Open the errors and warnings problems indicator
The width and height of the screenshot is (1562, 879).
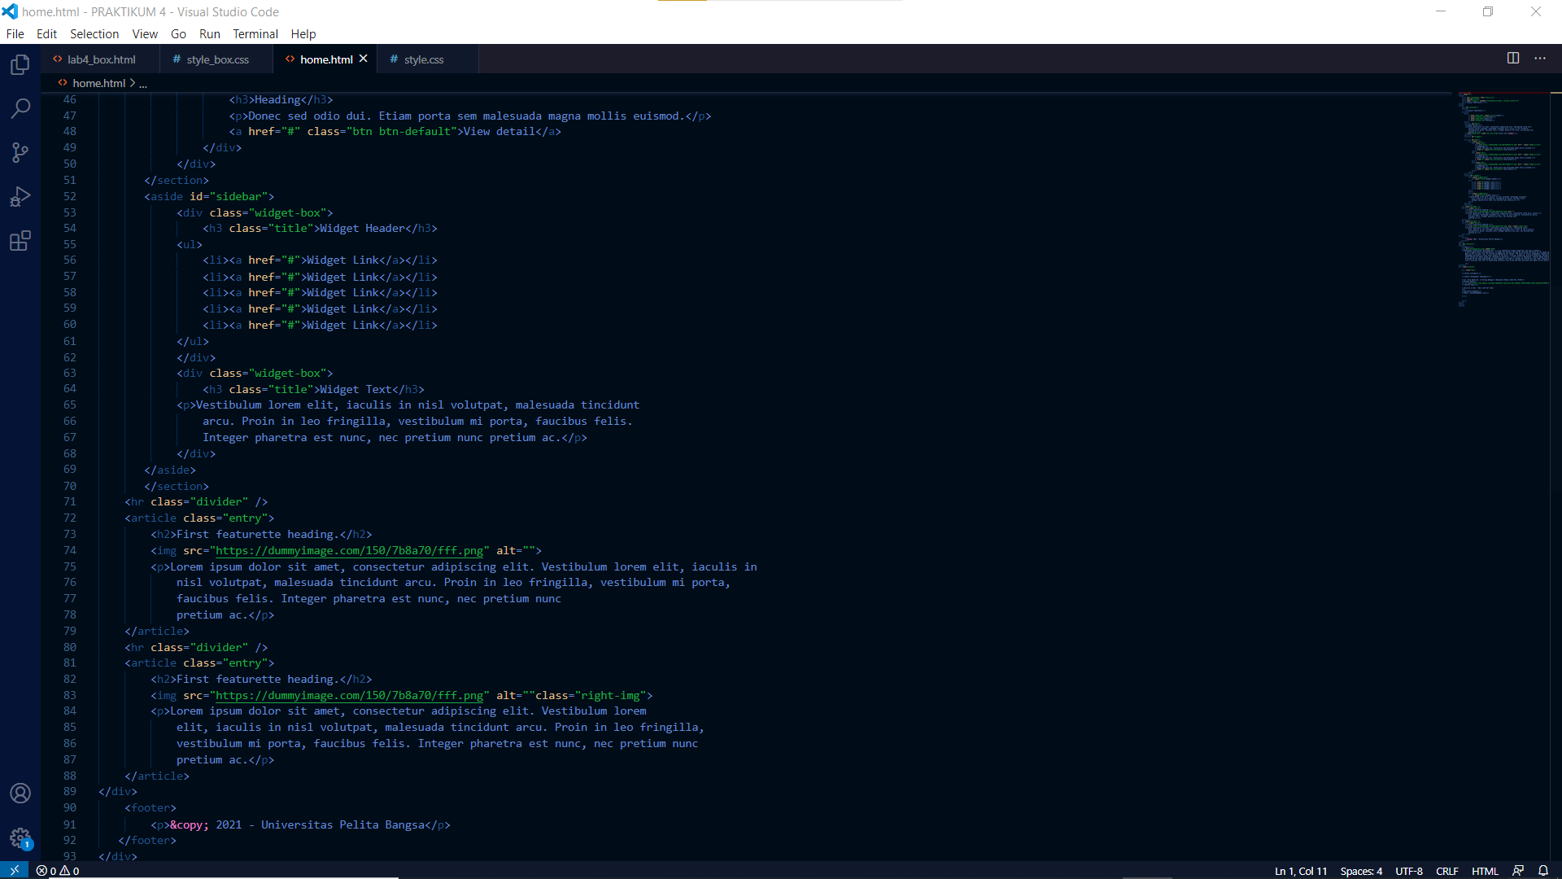click(x=58, y=870)
